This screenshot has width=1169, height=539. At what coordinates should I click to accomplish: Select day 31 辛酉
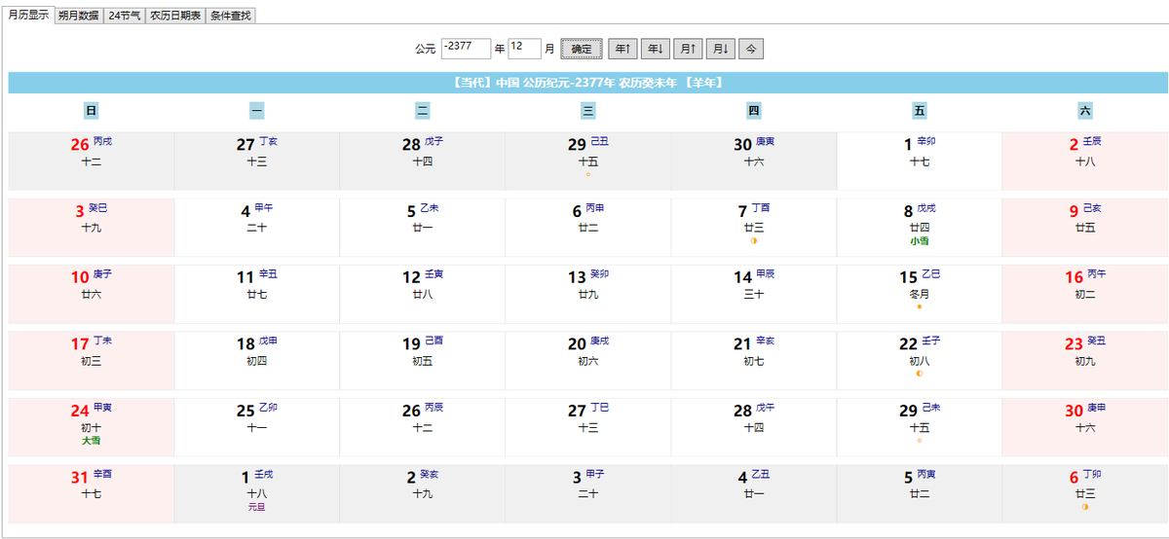pyautogui.click(x=92, y=492)
